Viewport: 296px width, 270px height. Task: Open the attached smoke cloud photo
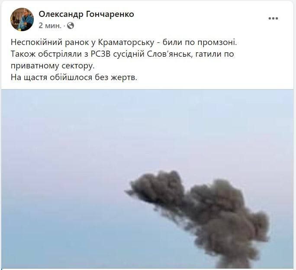[148, 179]
